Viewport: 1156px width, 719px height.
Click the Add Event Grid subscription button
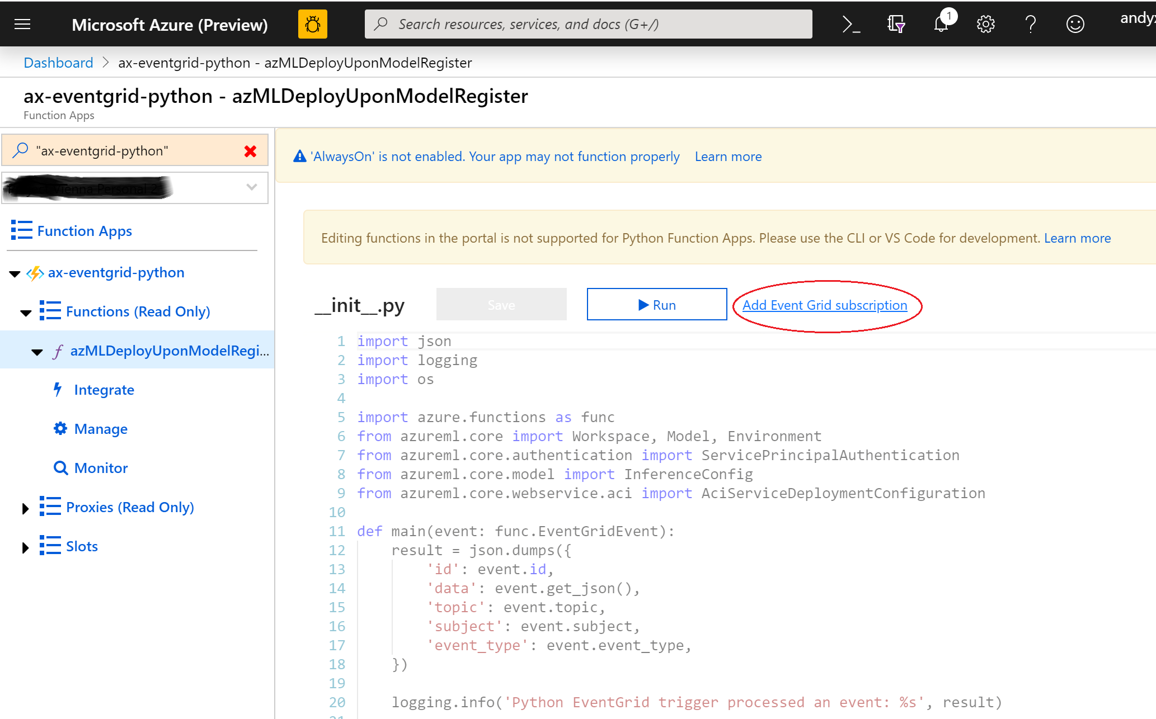point(825,305)
